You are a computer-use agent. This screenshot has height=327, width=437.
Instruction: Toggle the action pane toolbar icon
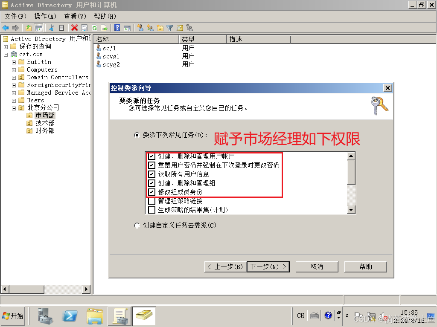click(x=127, y=28)
